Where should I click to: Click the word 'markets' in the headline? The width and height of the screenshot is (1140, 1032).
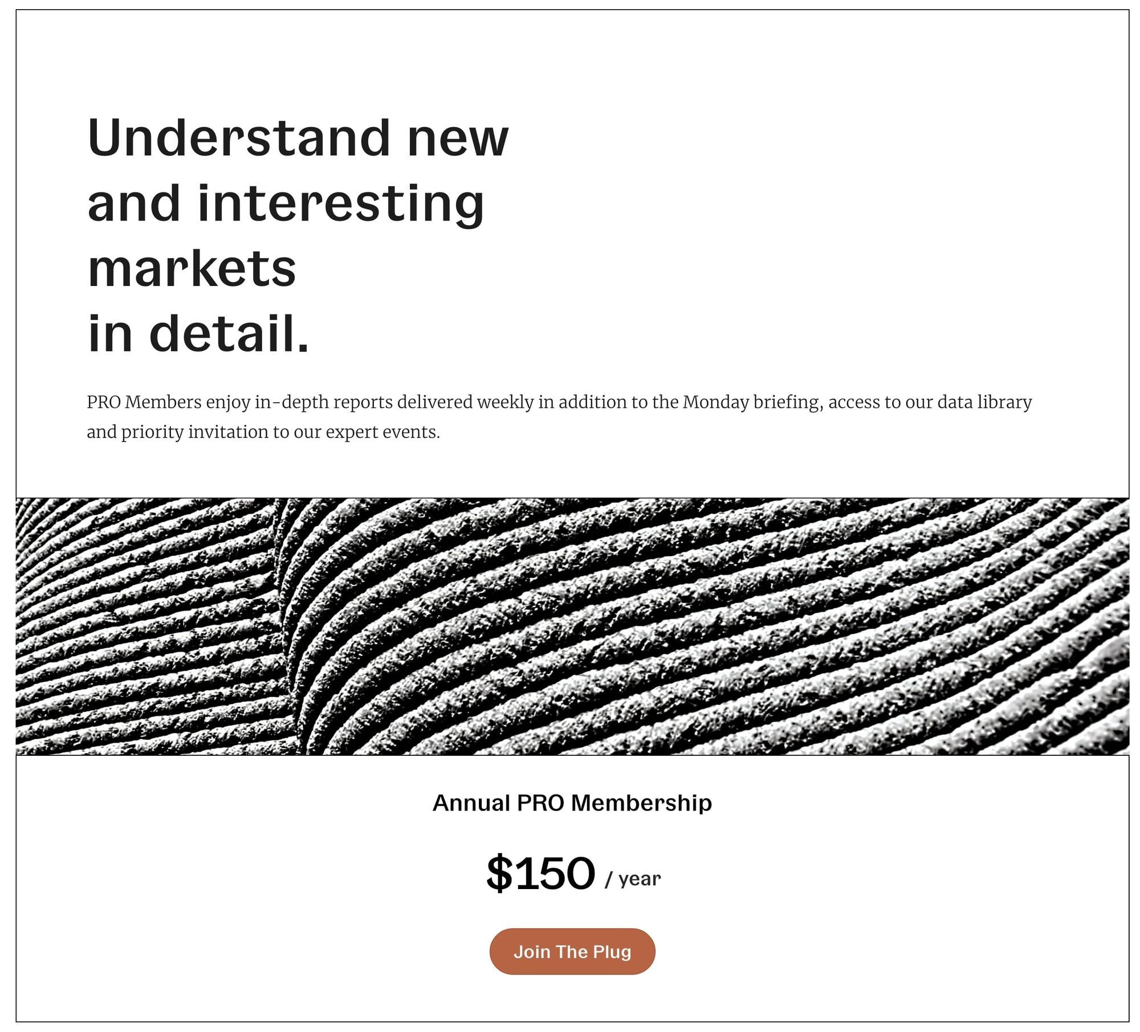click(192, 268)
